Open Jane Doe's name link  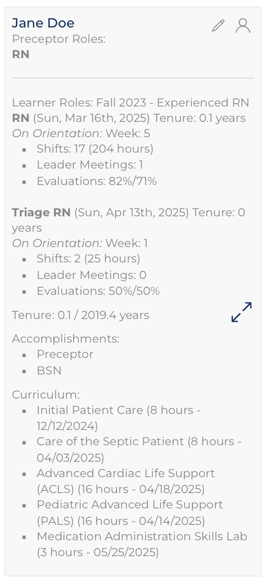pos(43,23)
